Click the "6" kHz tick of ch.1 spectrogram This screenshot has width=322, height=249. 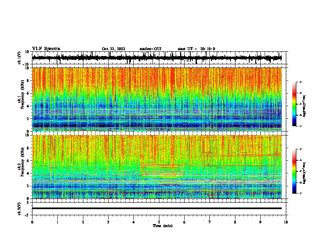[28, 93]
